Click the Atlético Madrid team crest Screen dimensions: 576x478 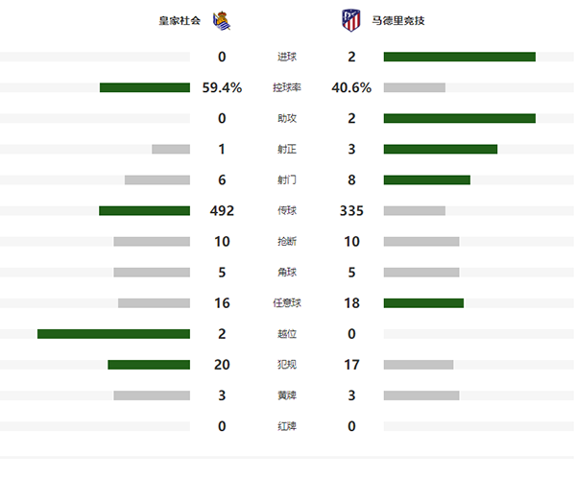(x=352, y=19)
